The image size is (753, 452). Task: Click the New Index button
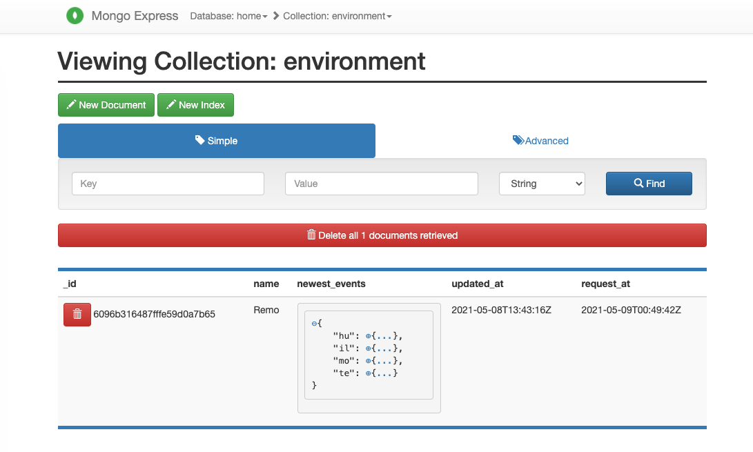tap(195, 105)
